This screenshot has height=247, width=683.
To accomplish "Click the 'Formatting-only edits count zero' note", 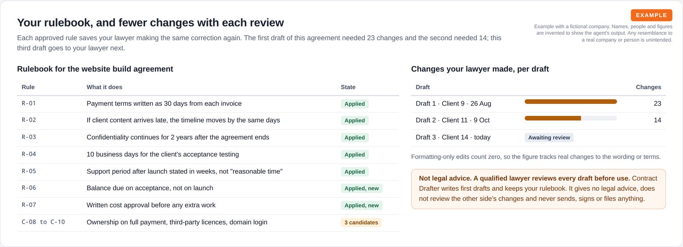I will [536, 157].
